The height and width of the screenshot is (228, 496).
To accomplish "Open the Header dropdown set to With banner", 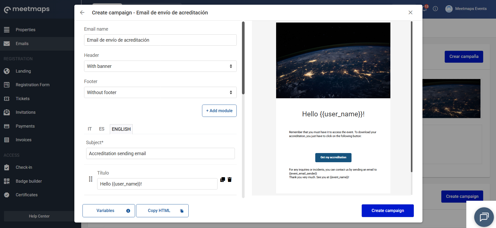I will pyautogui.click(x=160, y=66).
